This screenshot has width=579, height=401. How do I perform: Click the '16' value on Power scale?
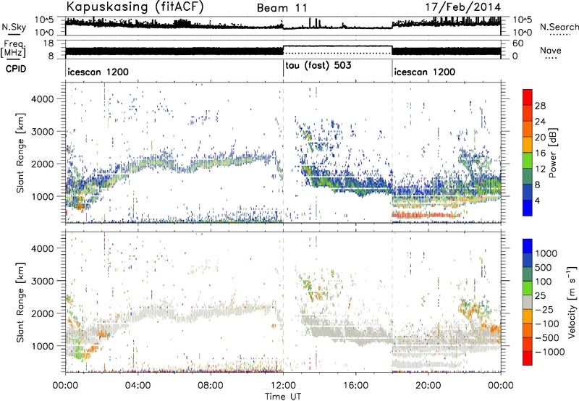[x=540, y=153]
